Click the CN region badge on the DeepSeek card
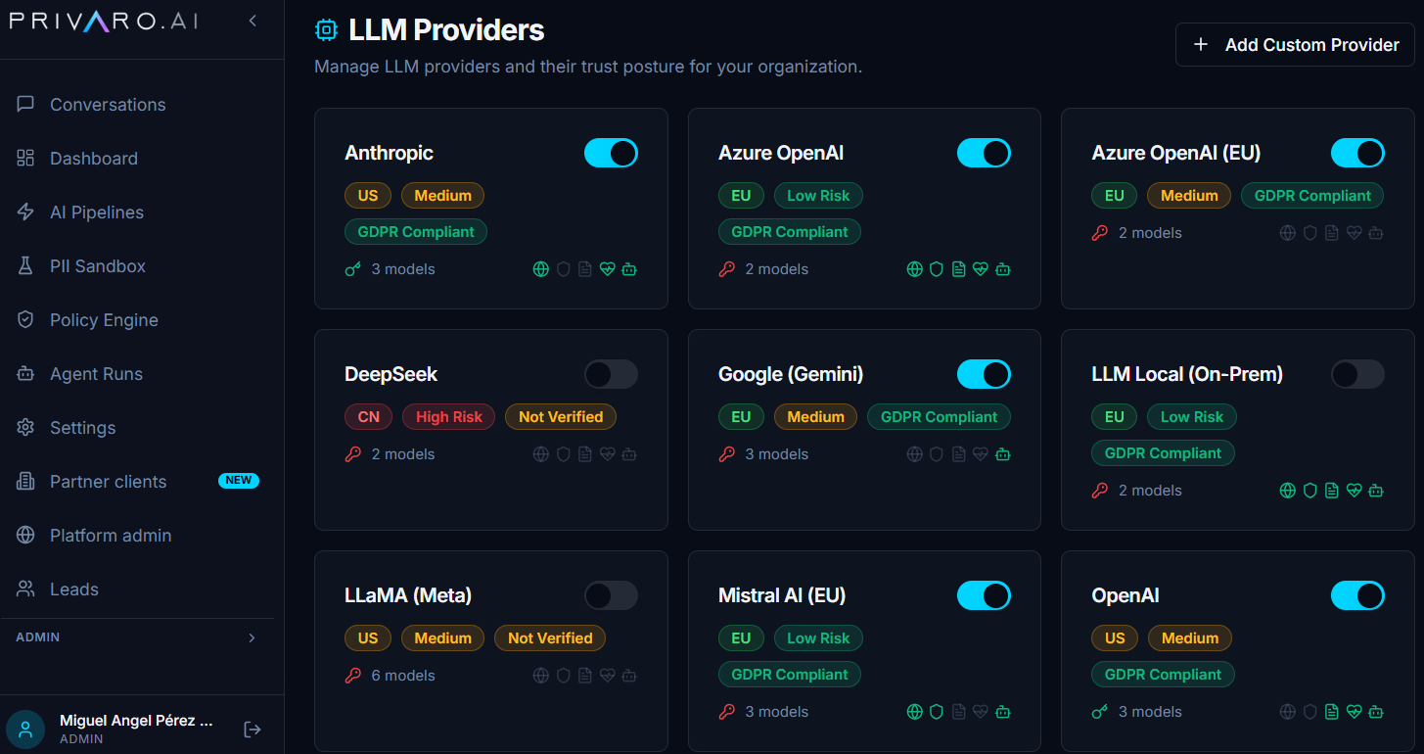The width and height of the screenshot is (1424, 754). pyautogui.click(x=368, y=417)
